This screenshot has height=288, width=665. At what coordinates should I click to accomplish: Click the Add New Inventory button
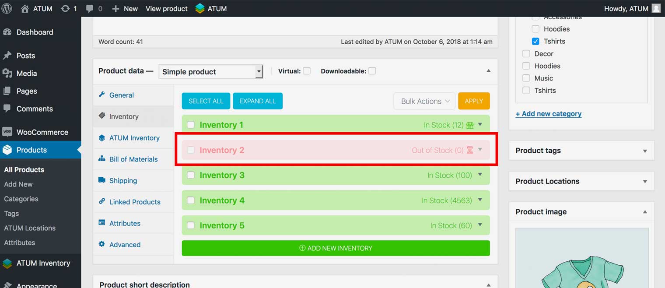click(x=336, y=248)
